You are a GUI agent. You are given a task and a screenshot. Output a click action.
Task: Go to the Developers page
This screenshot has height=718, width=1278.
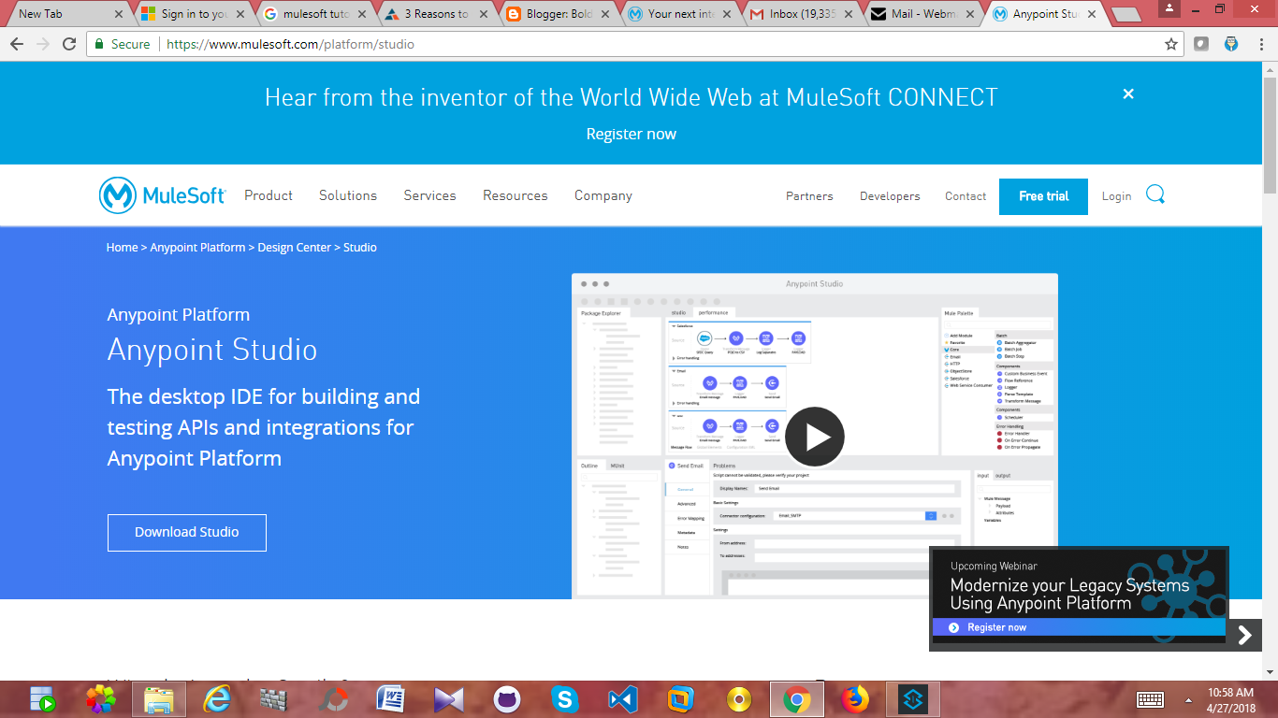point(890,196)
